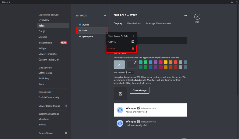Click the trash icon beside Delete Server

click(x=66, y=133)
